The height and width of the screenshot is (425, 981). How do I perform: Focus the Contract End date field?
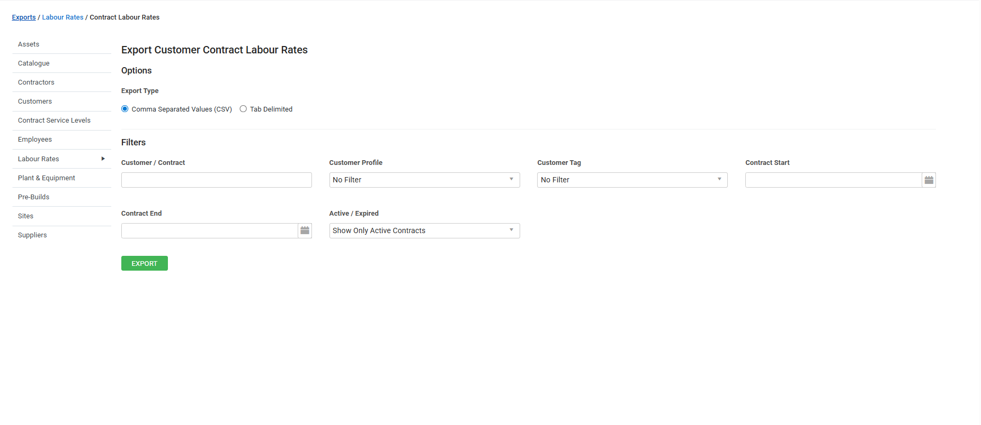click(209, 231)
